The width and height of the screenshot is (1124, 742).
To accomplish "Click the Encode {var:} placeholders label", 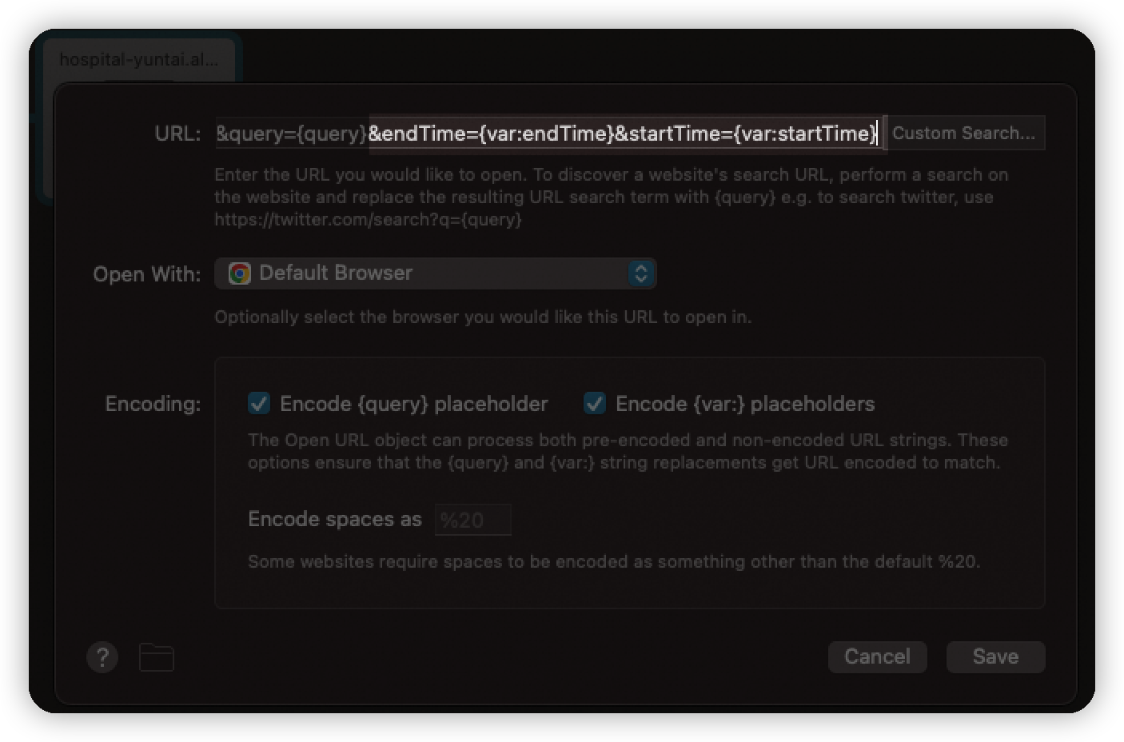I will point(744,404).
